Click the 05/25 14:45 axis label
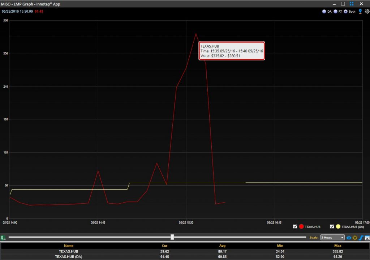This screenshot has width=370, height=260. (98, 222)
